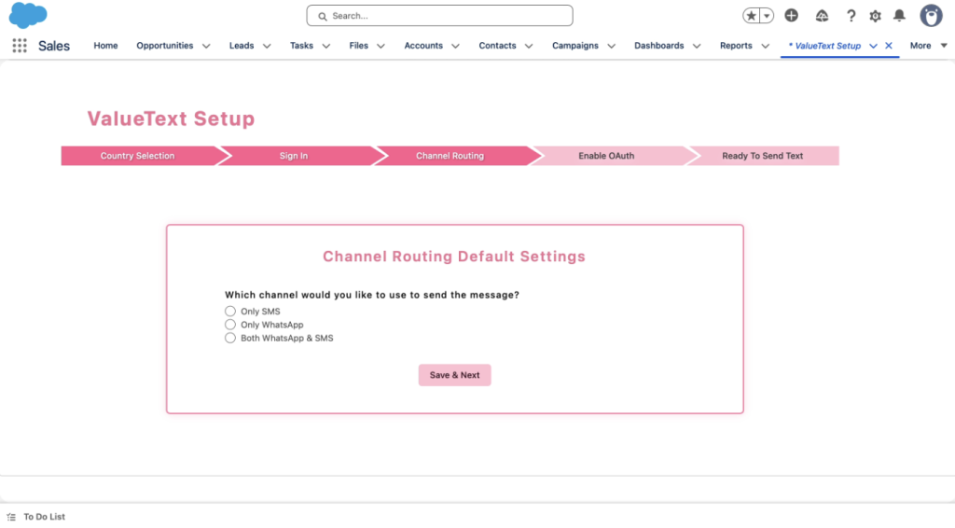Image resolution: width=955 pixels, height=528 pixels.
Task: Switch to the Dashboards tab
Action: tap(658, 46)
